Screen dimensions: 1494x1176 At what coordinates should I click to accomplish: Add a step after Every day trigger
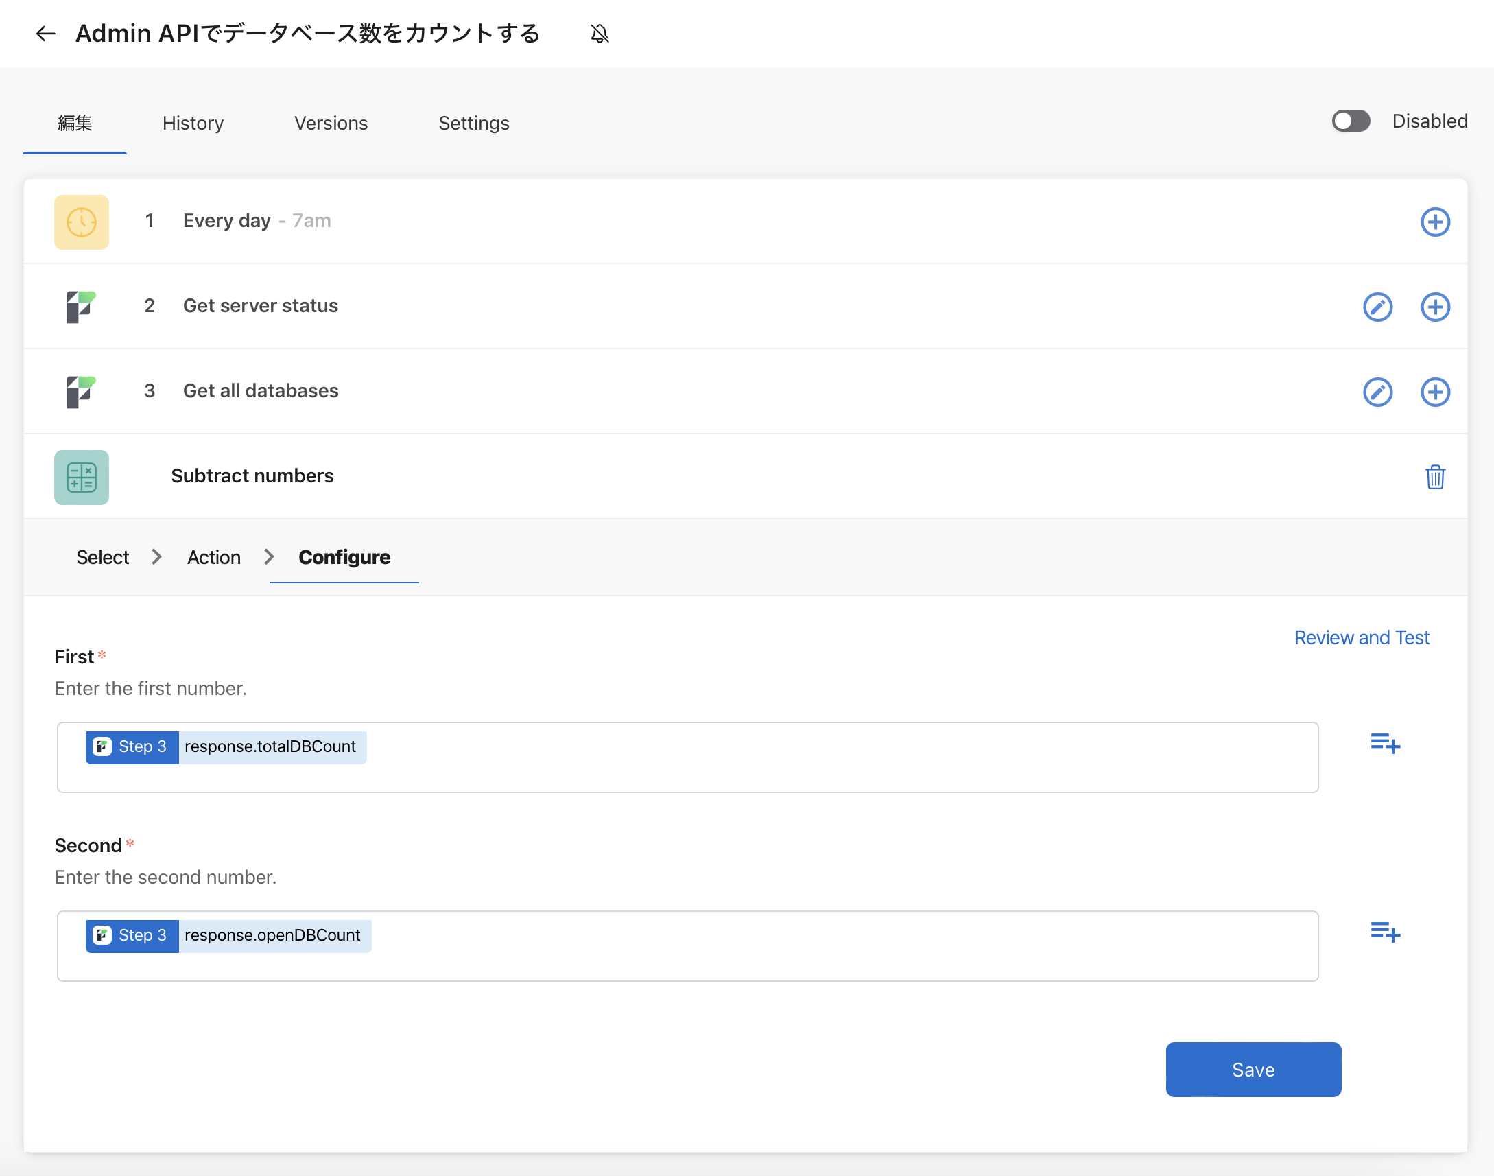point(1435,222)
